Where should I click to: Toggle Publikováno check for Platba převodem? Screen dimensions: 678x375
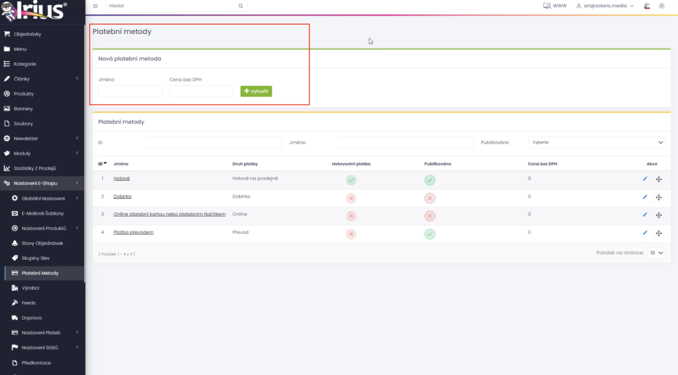tap(430, 234)
